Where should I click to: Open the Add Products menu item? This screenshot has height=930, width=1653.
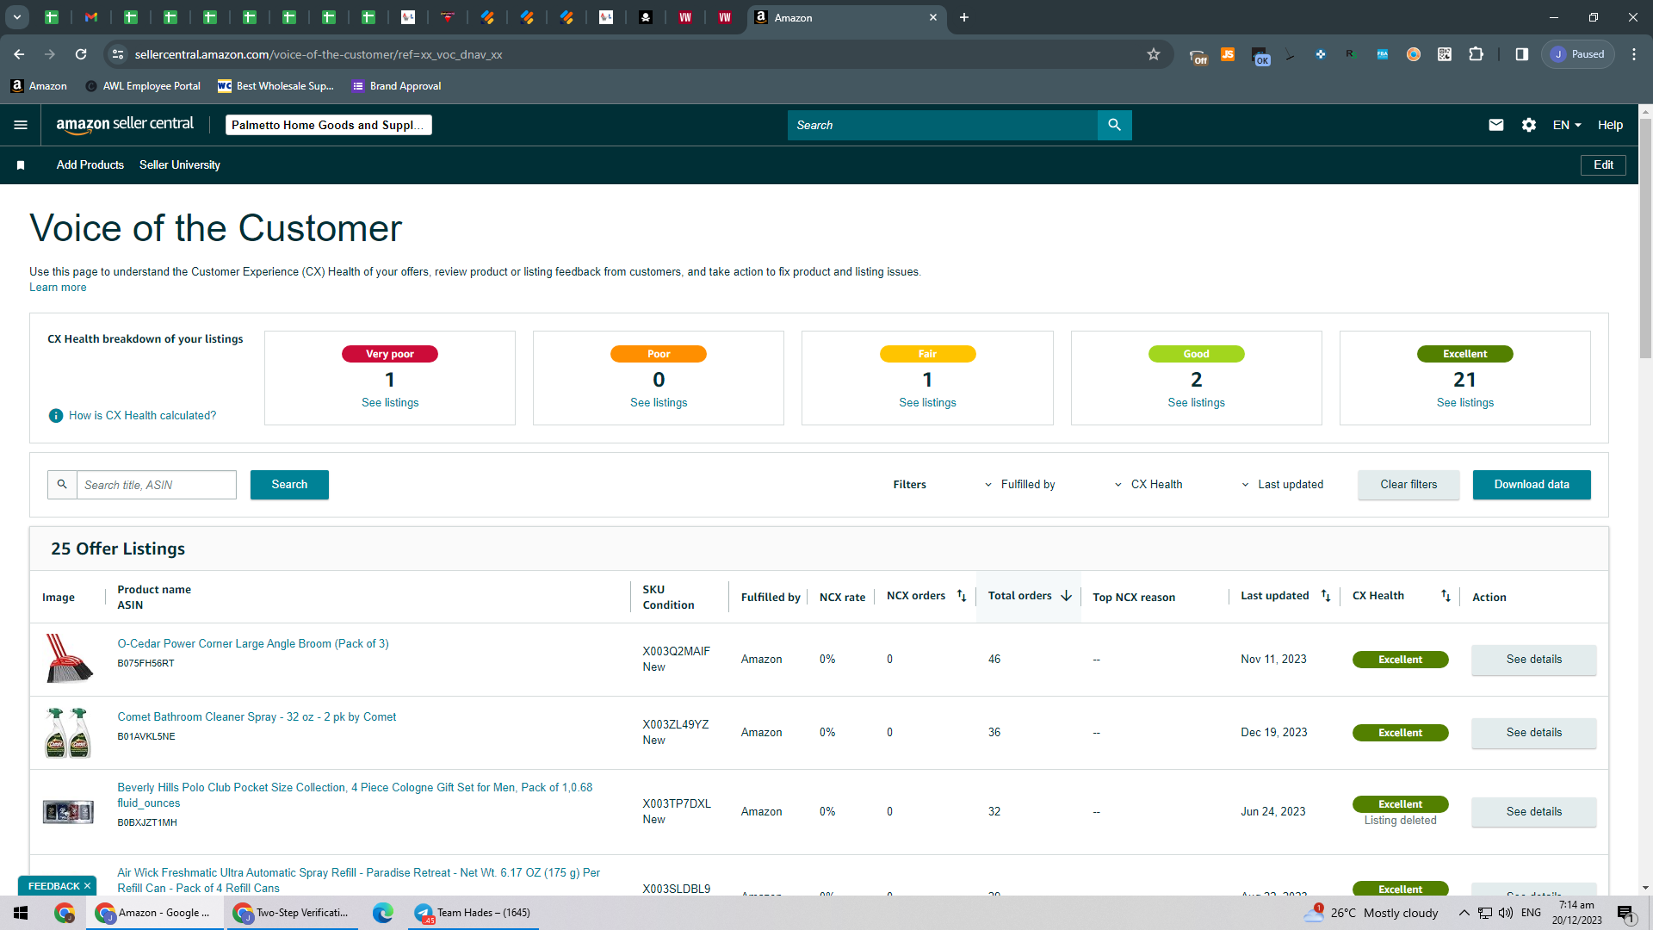pyautogui.click(x=90, y=165)
